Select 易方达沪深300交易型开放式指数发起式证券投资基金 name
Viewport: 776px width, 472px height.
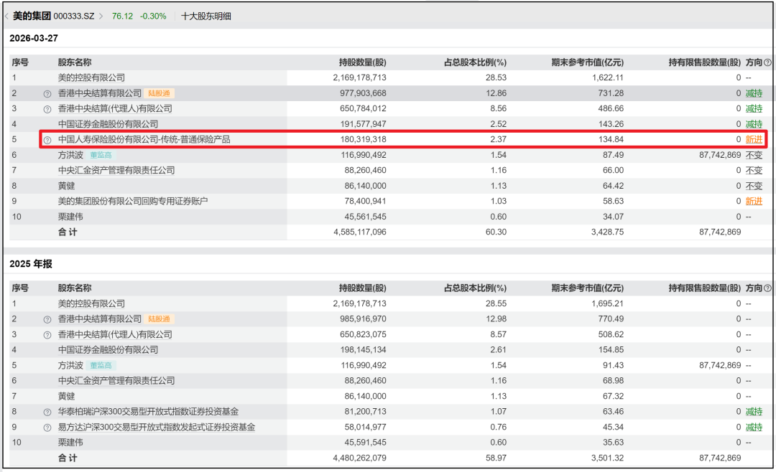pyautogui.click(x=157, y=427)
